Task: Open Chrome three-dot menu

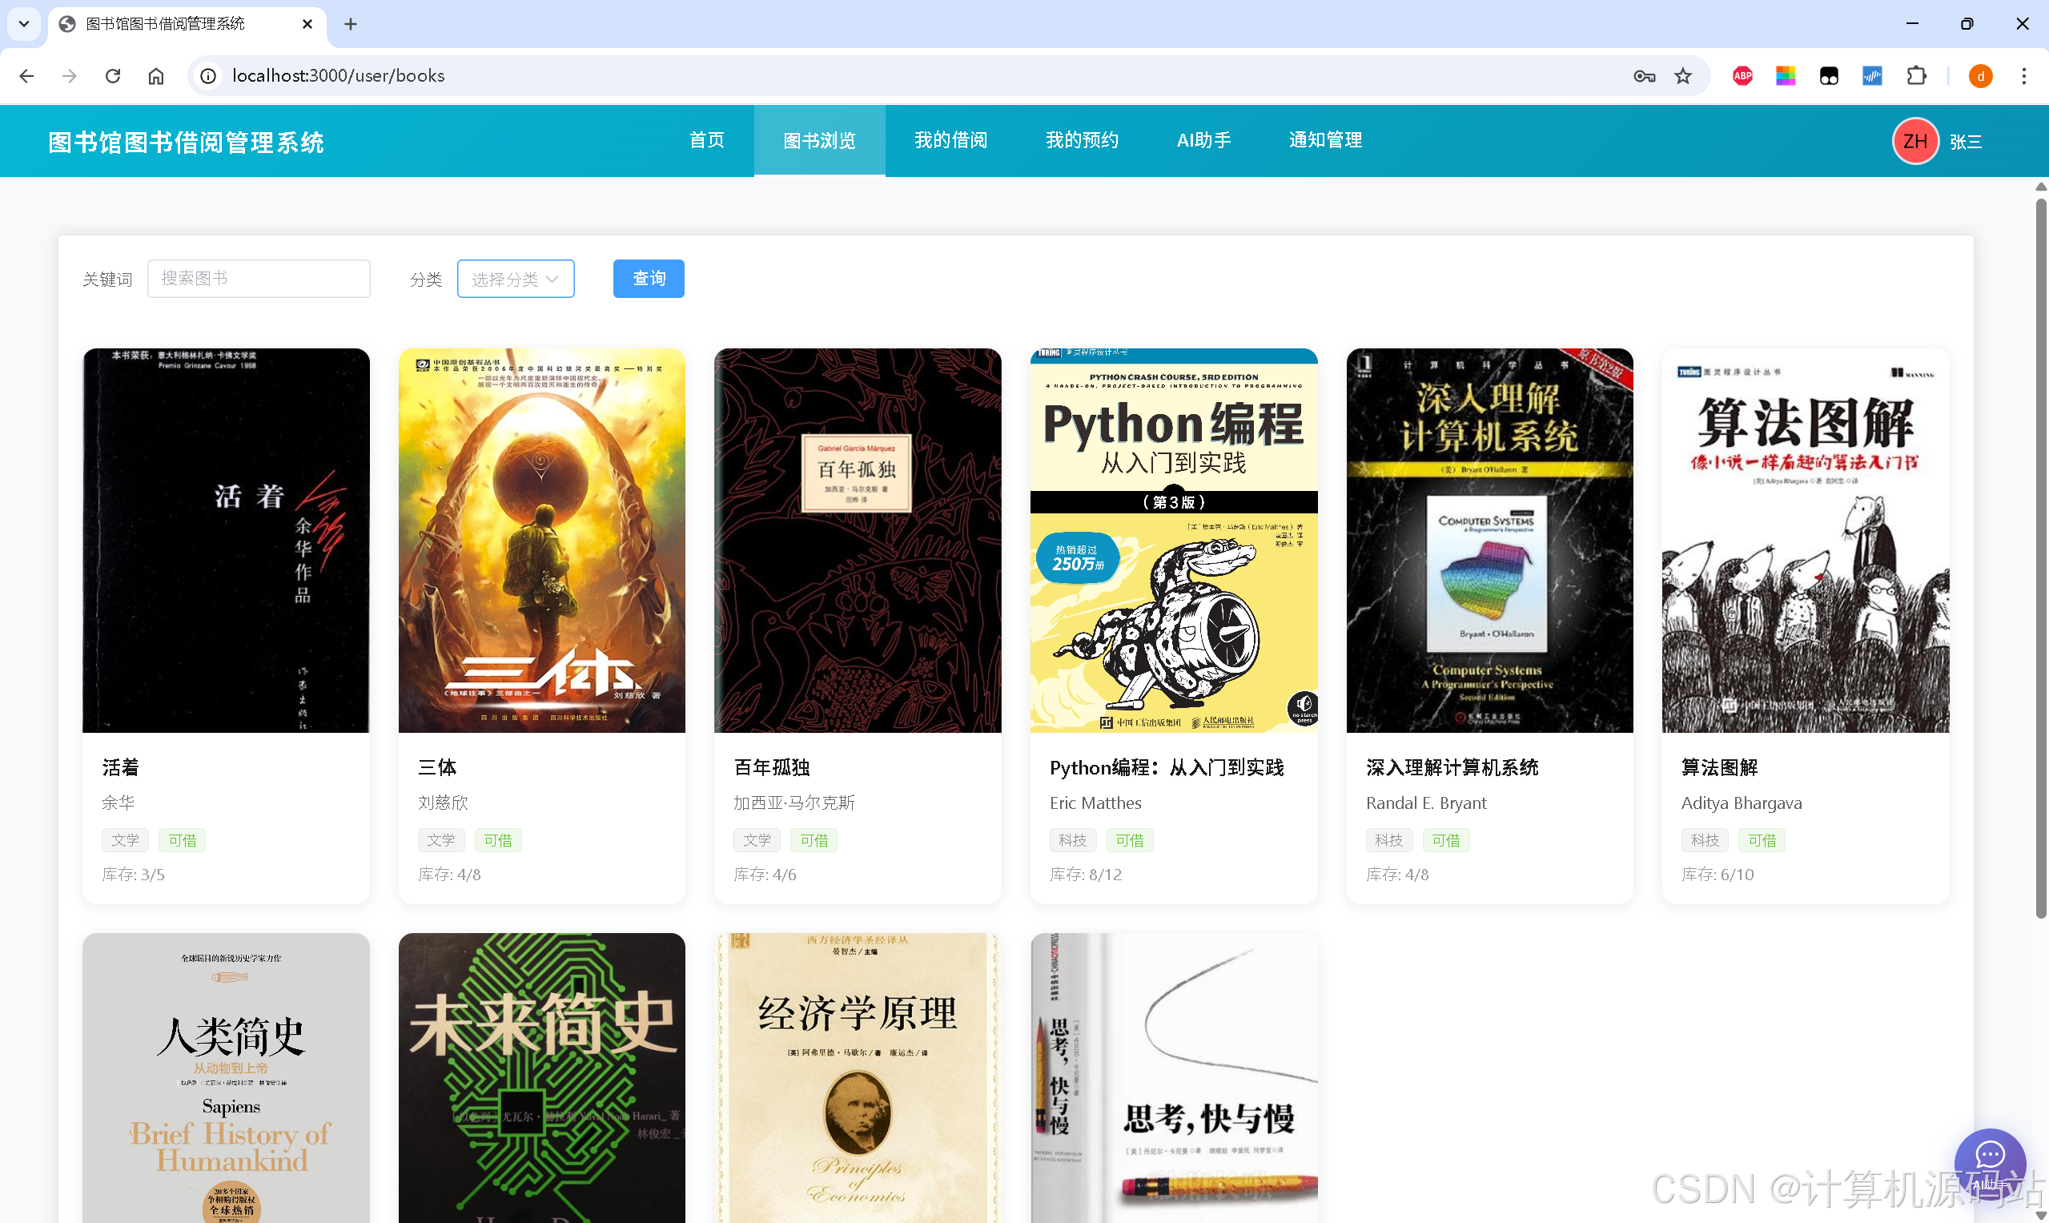Action: 2023,76
